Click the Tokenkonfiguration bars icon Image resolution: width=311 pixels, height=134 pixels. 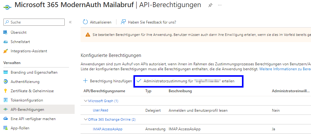click(6, 100)
